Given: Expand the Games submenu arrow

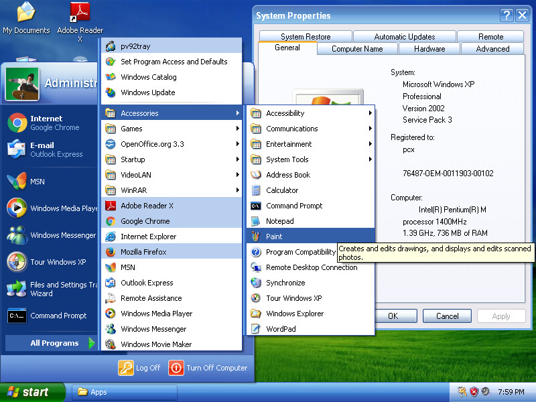Looking at the screenshot, I should pos(238,129).
